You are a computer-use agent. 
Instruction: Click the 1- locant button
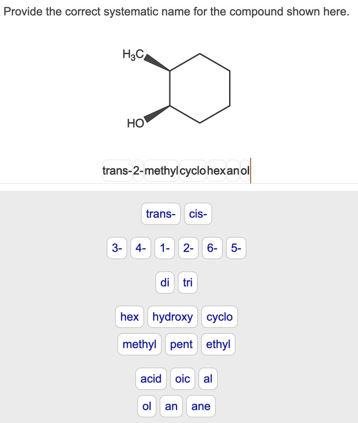click(164, 248)
